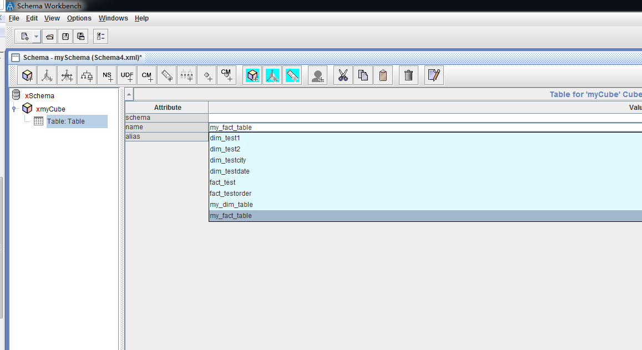Open the Help menu

141,18
